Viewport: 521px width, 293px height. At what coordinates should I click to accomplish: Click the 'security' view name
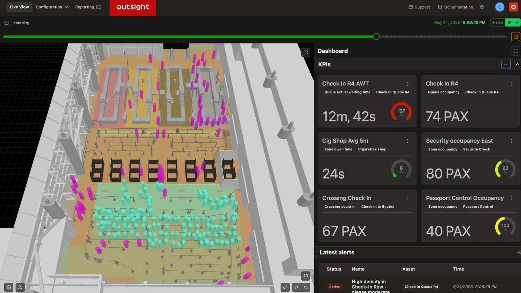(x=21, y=23)
